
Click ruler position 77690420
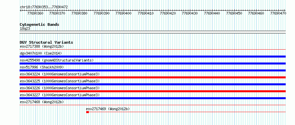click(x=168, y=13)
